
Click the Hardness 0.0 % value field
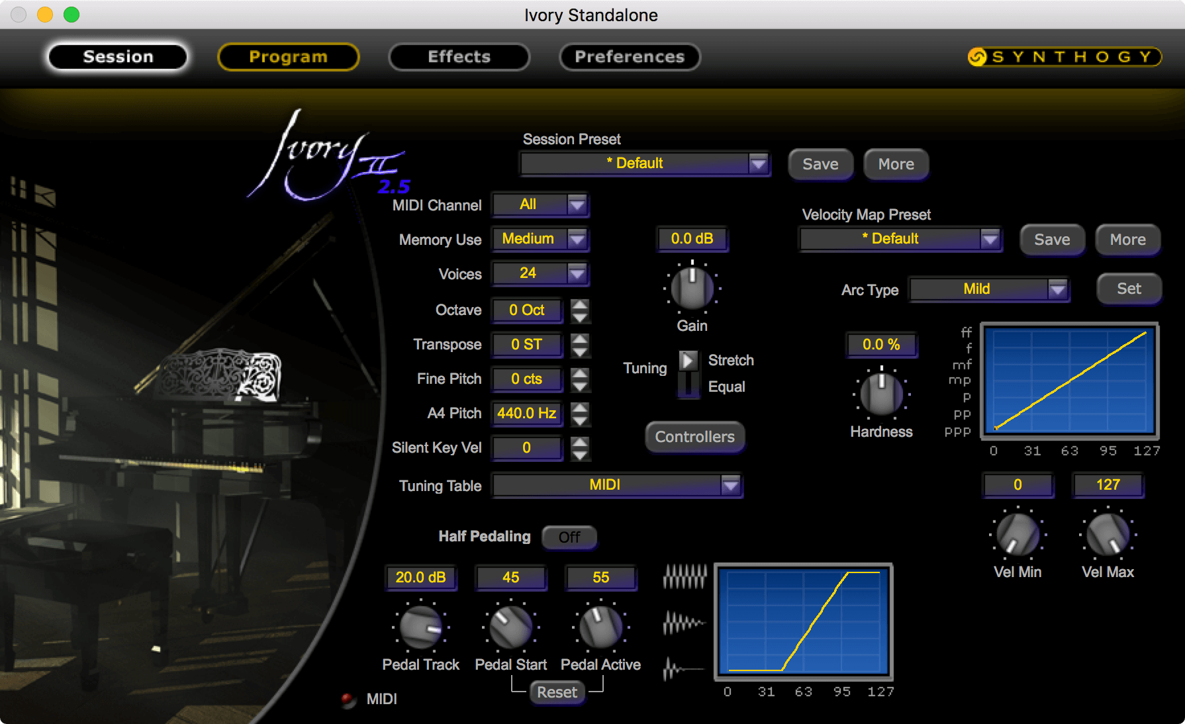(x=881, y=345)
